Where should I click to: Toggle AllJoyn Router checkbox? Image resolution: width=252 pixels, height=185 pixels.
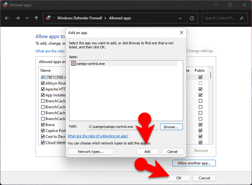click(43, 83)
